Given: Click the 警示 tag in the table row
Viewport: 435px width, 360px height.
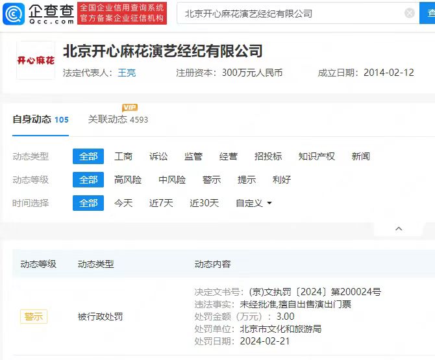Looking at the screenshot, I should (x=33, y=317).
